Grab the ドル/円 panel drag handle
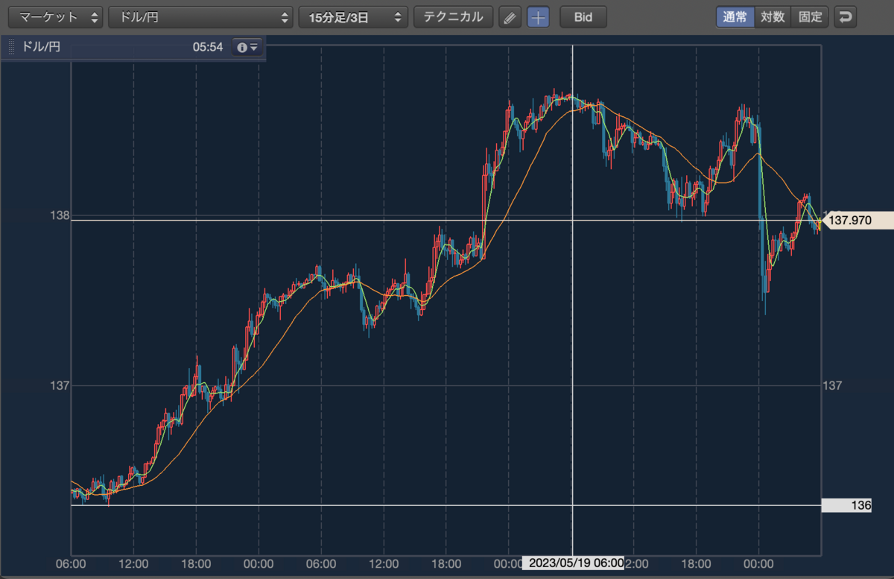Image resolution: width=894 pixels, height=579 pixels. tap(11, 47)
